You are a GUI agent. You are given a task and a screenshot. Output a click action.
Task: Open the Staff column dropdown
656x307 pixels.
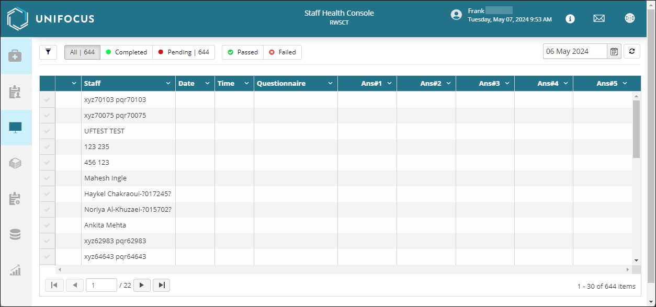click(x=168, y=83)
